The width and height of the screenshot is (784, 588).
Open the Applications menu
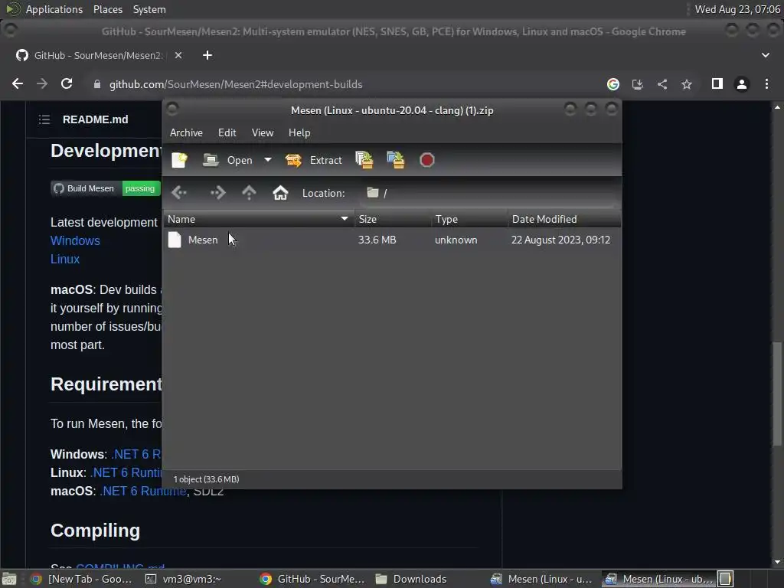pyautogui.click(x=54, y=9)
